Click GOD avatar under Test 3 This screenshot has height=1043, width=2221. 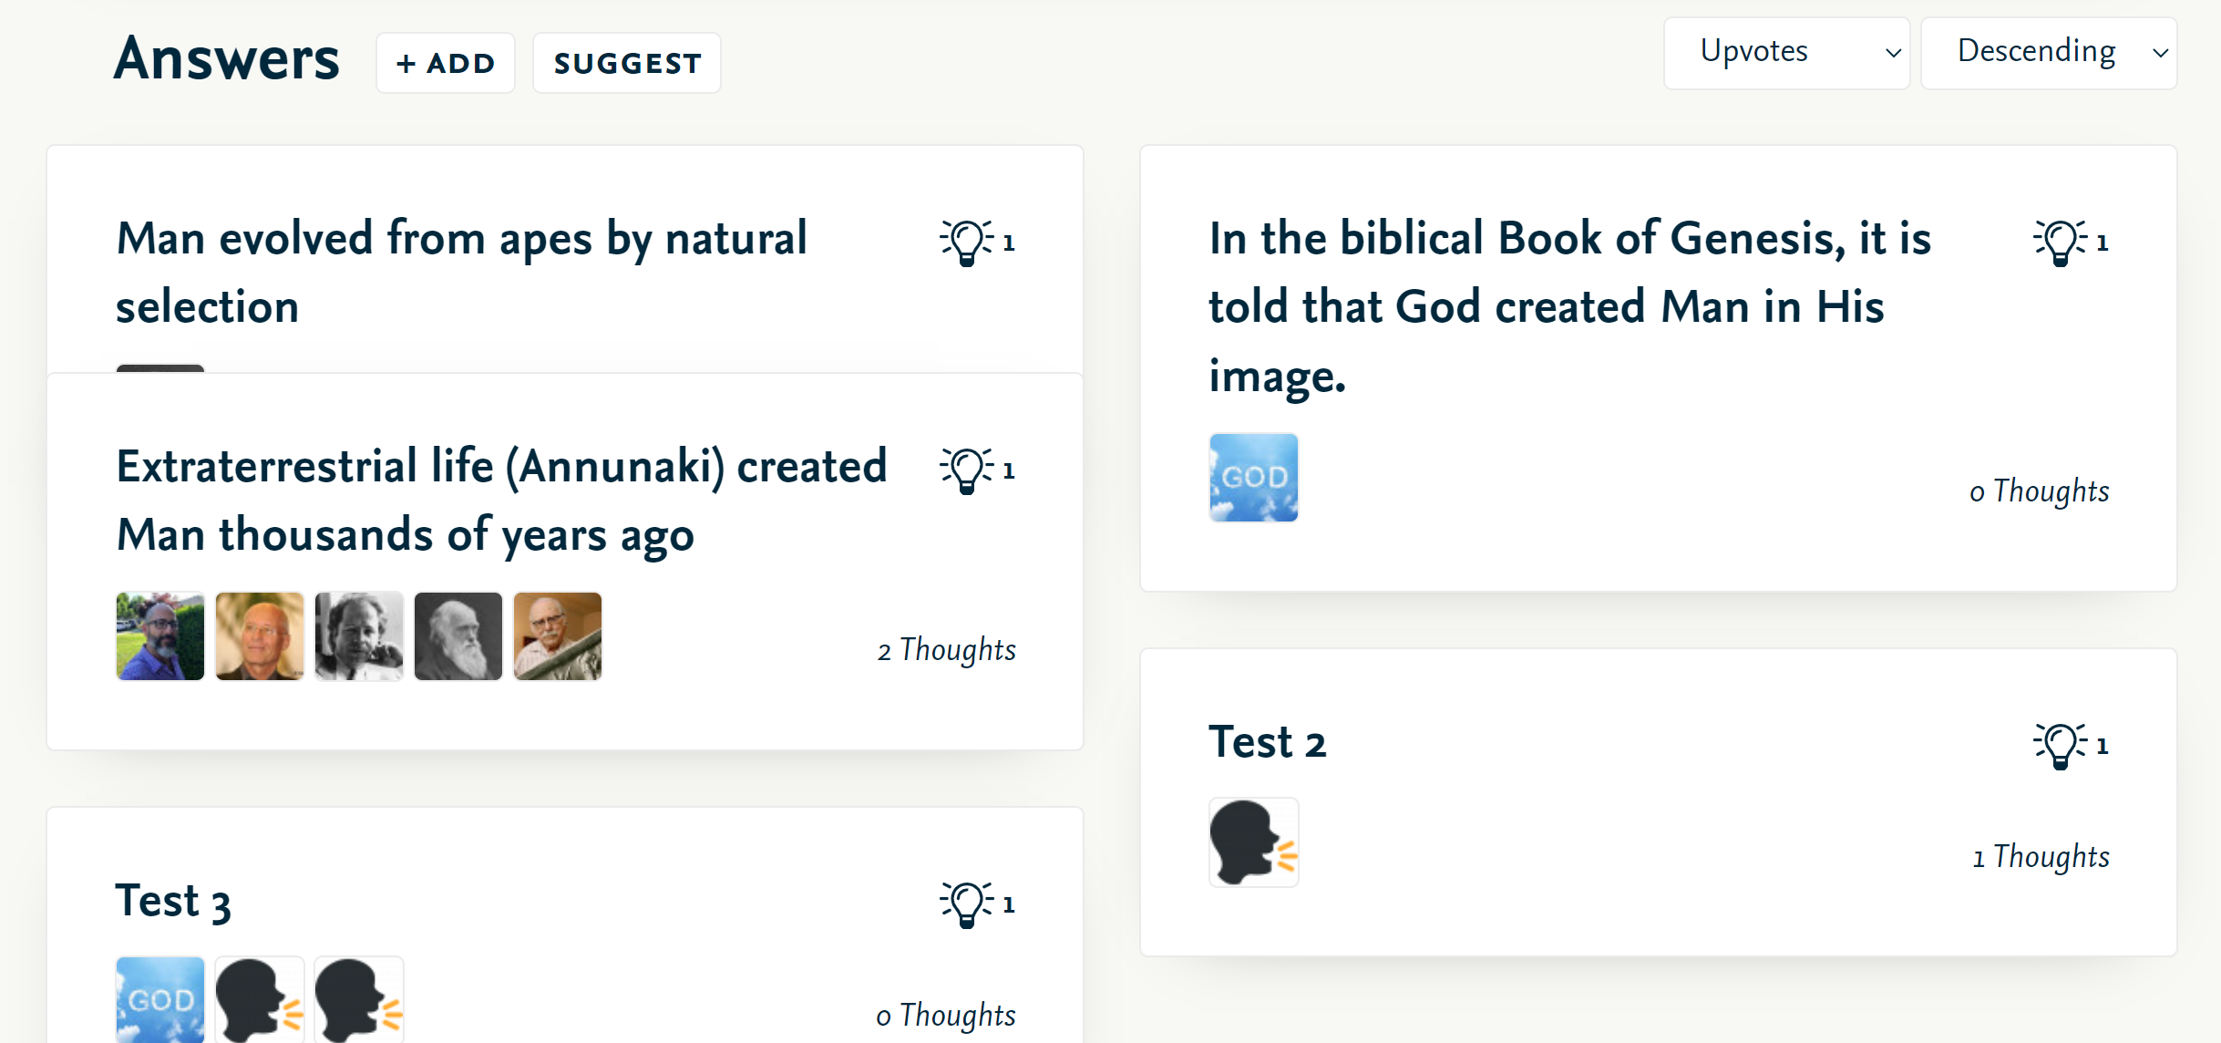coord(160,999)
